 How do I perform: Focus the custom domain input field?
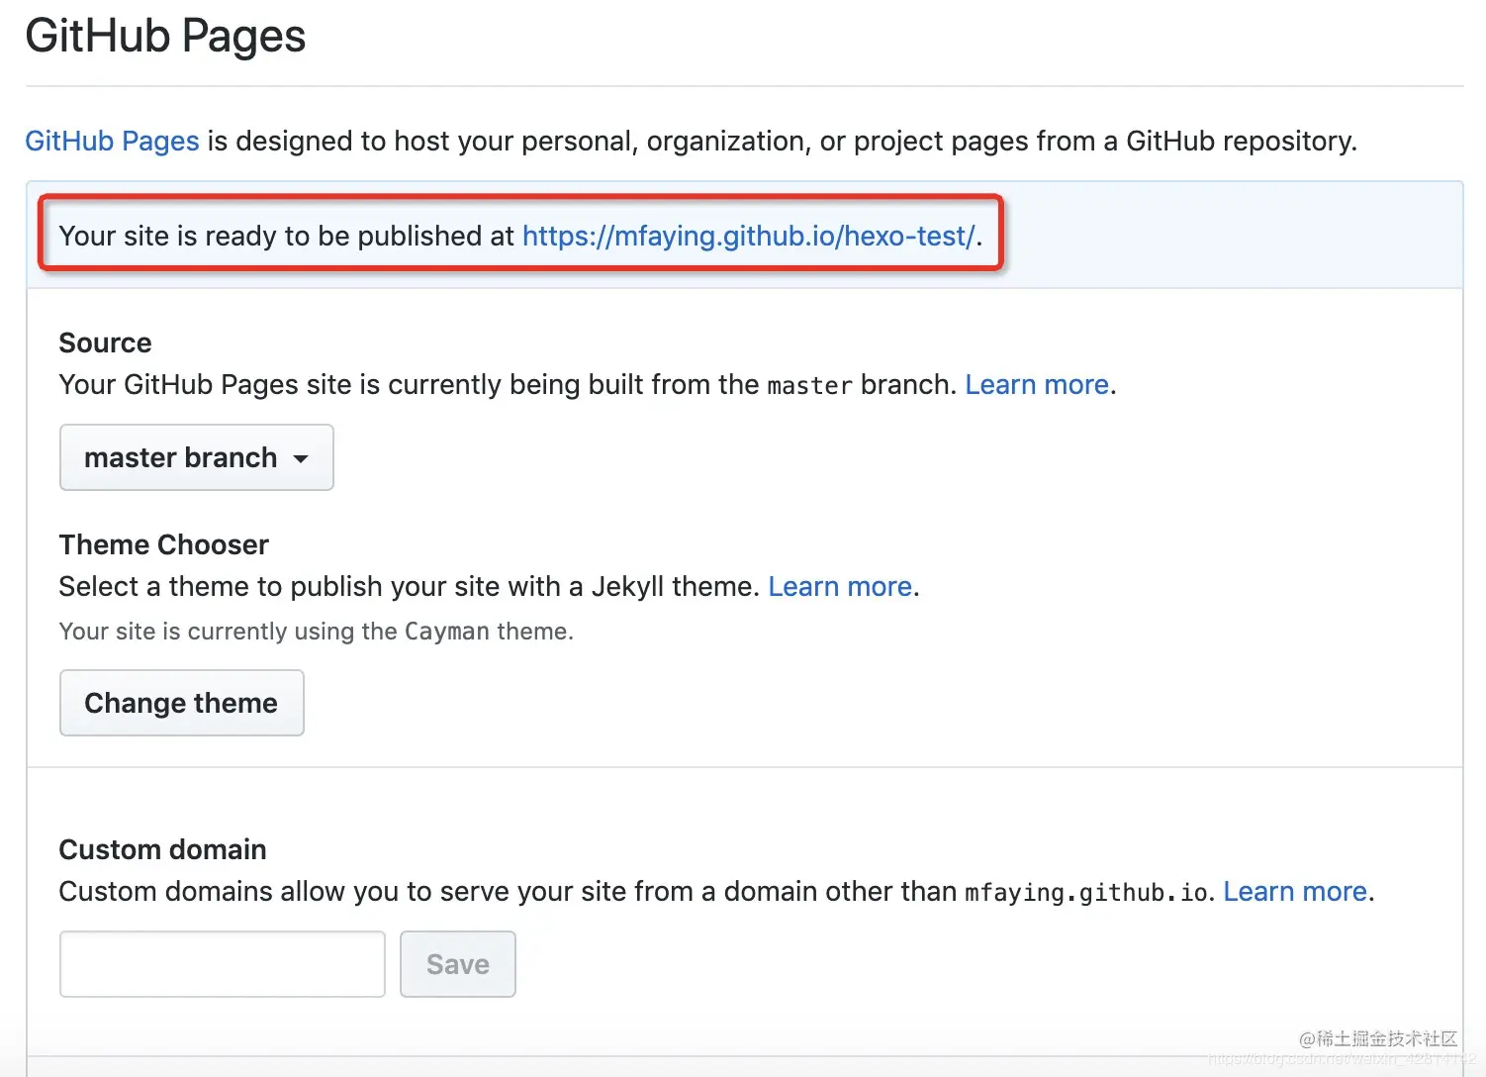point(223,964)
